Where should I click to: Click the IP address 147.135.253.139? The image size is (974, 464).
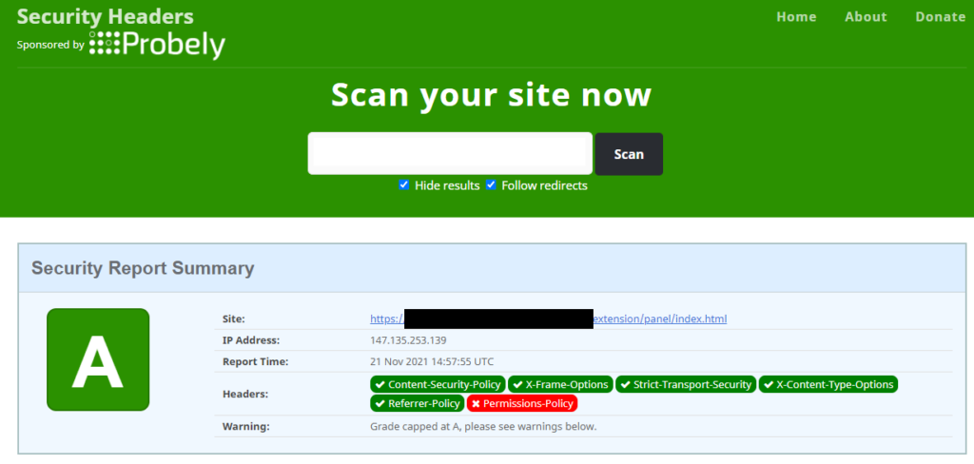(x=408, y=340)
